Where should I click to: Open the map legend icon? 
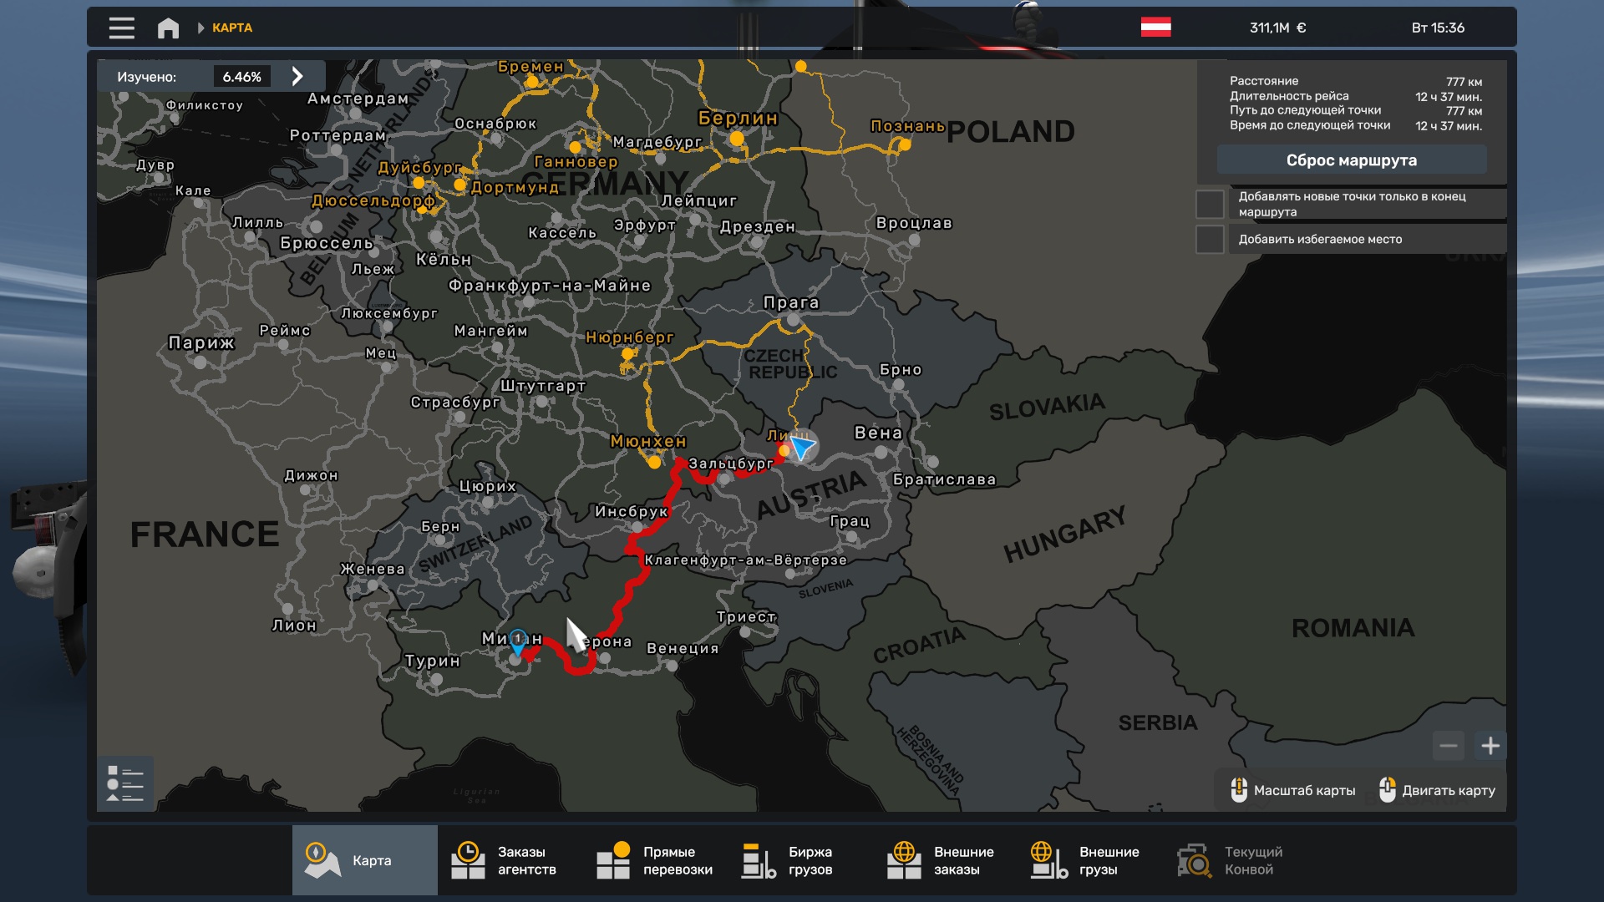(125, 784)
